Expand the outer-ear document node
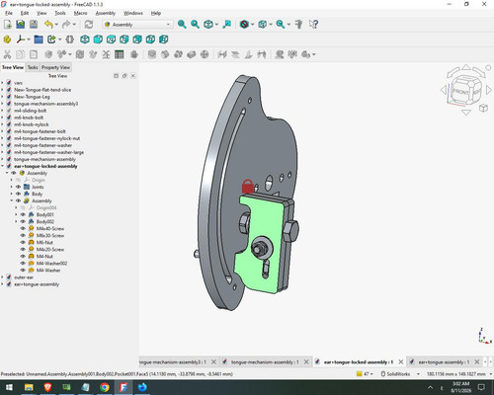Image resolution: width=494 pixels, height=395 pixels. pos(3,277)
